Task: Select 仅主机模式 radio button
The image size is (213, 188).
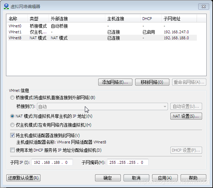Action: point(12,125)
